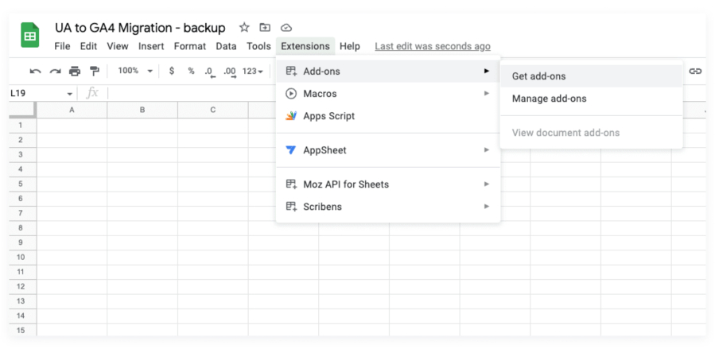
Task: Print the spreadsheet
Action: pos(75,71)
